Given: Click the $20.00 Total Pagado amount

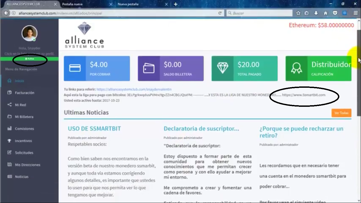Looking at the screenshot, I should pos(248,64).
